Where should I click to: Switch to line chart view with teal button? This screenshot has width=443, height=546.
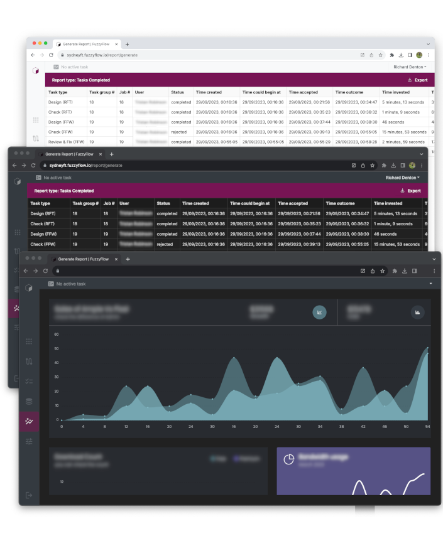(319, 312)
